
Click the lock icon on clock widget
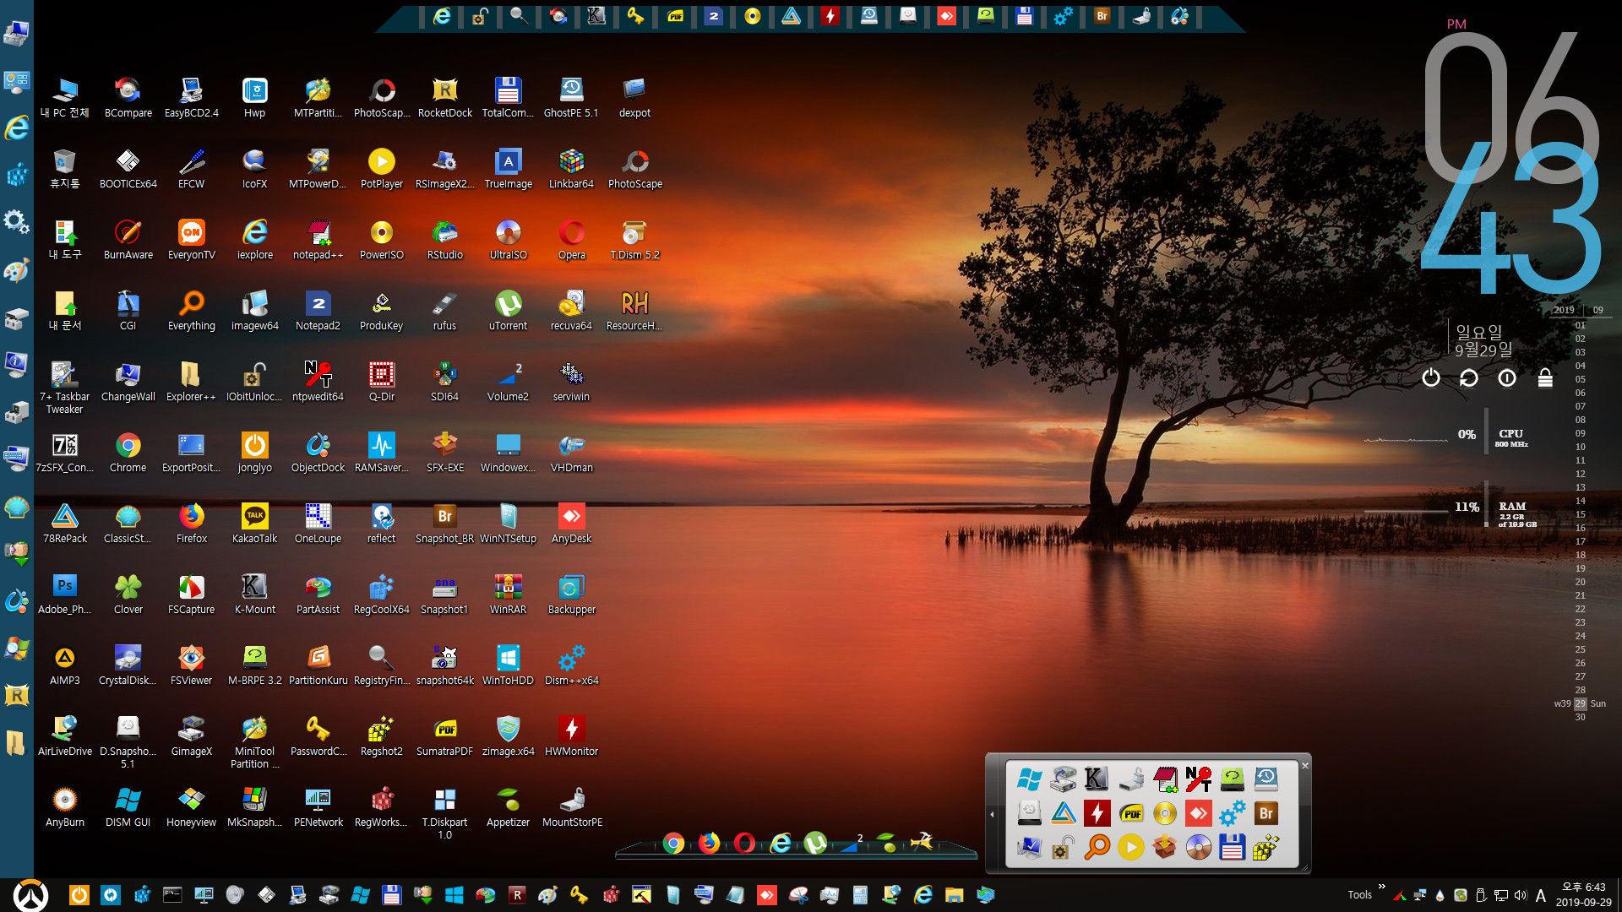point(1545,377)
